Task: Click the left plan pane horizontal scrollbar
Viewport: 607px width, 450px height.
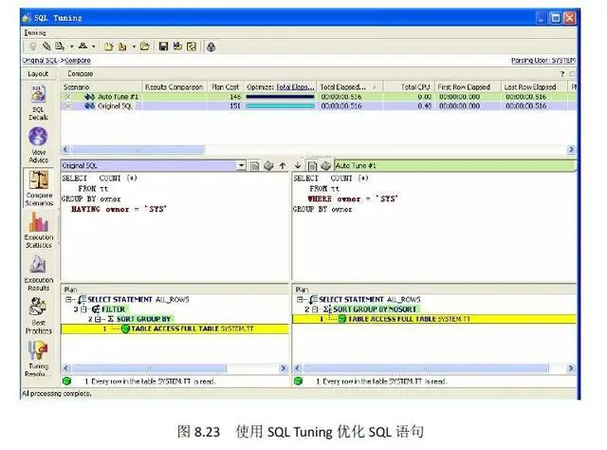Action: point(150,368)
